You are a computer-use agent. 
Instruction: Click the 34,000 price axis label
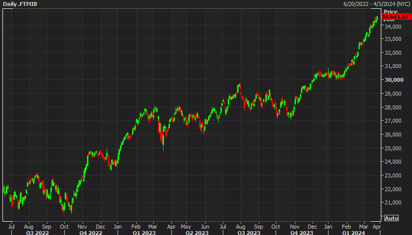click(x=393, y=27)
